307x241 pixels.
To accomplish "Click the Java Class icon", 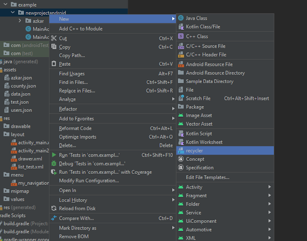I will pos(181,18).
